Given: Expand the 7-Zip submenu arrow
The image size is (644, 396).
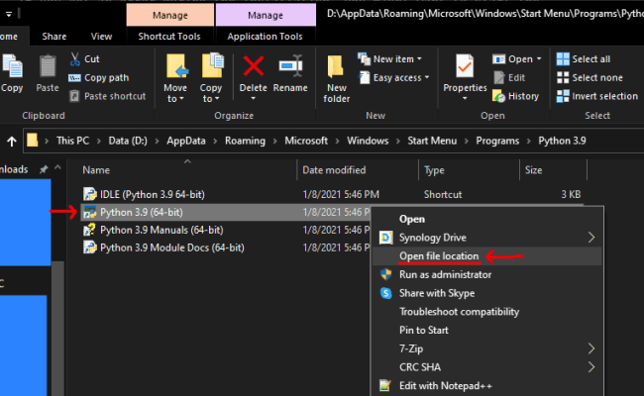Looking at the screenshot, I should 591,348.
